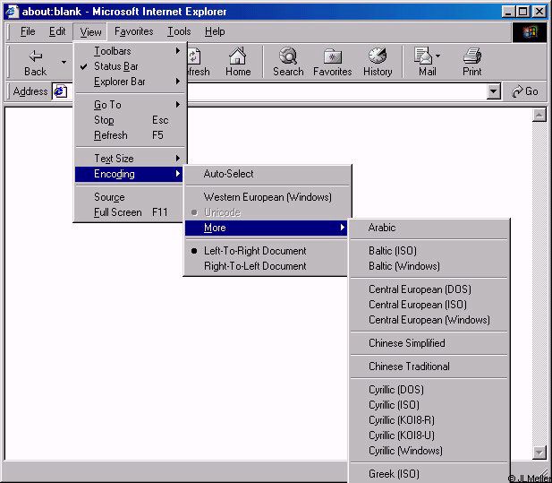The height and width of the screenshot is (483, 552).
Task: Select Cyrillic (KOI8-R) encoding
Action: tap(429, 420)
